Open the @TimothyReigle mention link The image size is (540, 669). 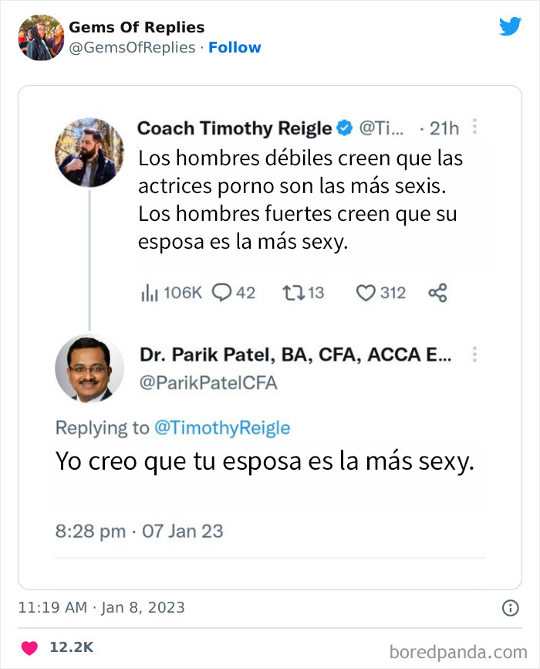(x=223, y=427)
